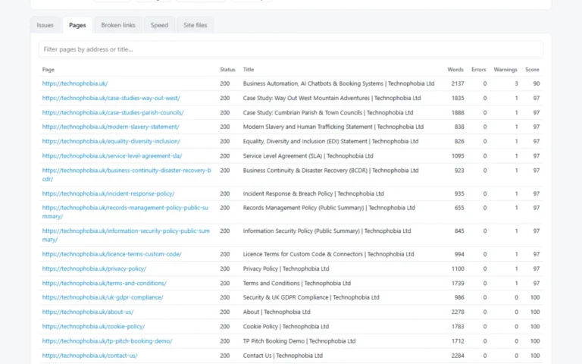Image resolution: width=582 pixels, height=364 pixels.
Task: Click the Title column header
Action: point(249,70)
